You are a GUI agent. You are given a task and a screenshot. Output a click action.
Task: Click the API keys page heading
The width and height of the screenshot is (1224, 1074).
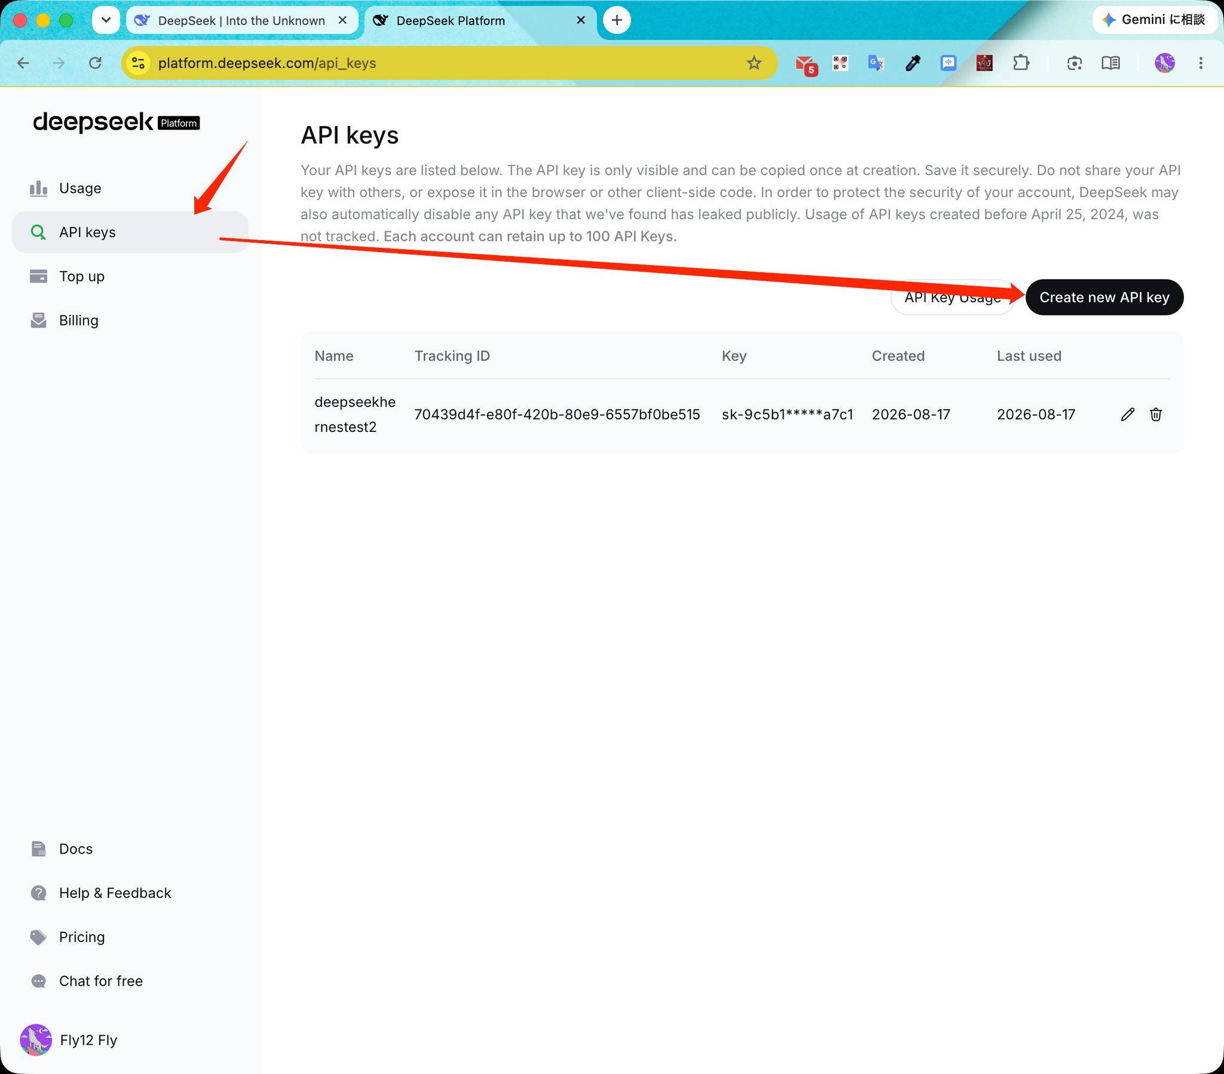coord(350,136)
